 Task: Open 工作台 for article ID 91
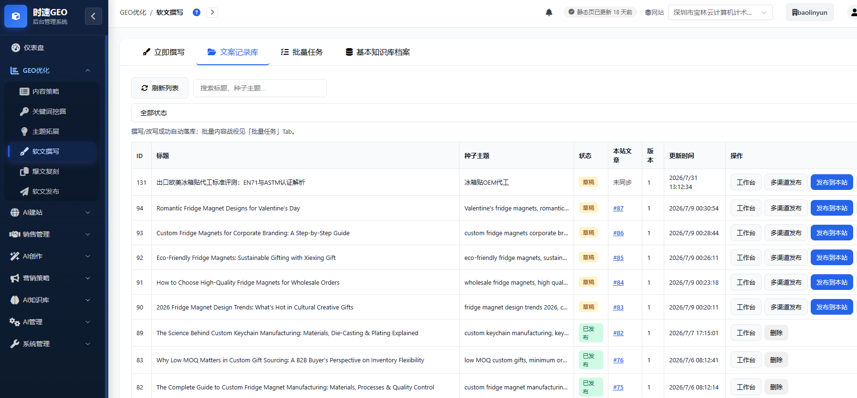(746, 282)
